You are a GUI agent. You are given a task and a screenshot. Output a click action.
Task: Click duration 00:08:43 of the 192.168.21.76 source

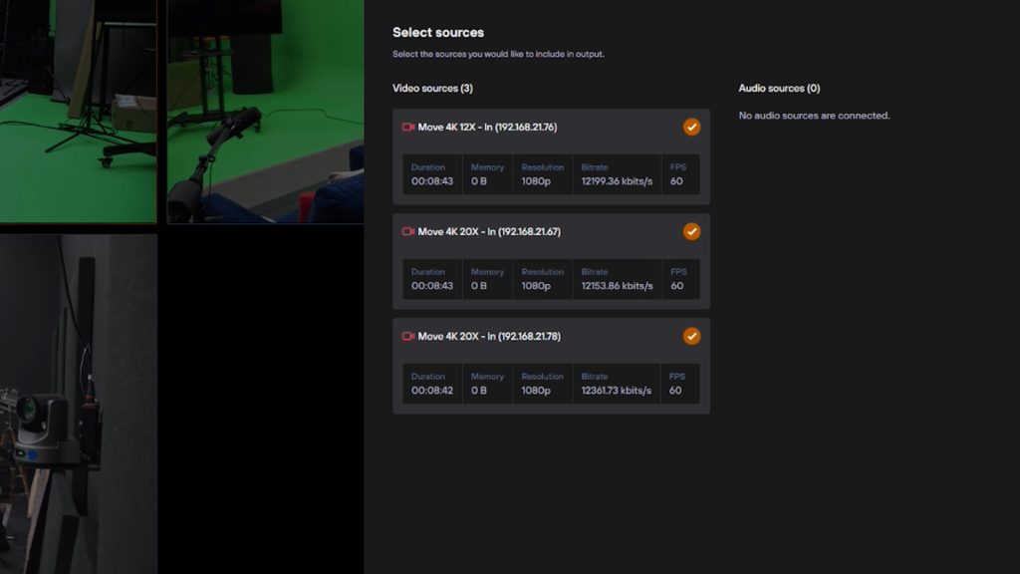pos(432,181)
